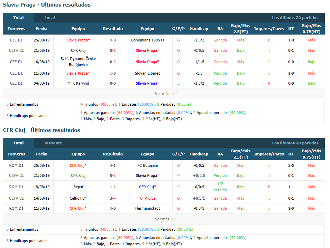Expand Ver más under CFR Cluj results
Screen dimensions: 330x248
166,219
